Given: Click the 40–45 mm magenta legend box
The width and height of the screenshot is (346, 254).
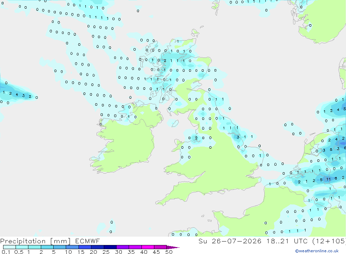Looking at the screenshot, I should [148, 247].
